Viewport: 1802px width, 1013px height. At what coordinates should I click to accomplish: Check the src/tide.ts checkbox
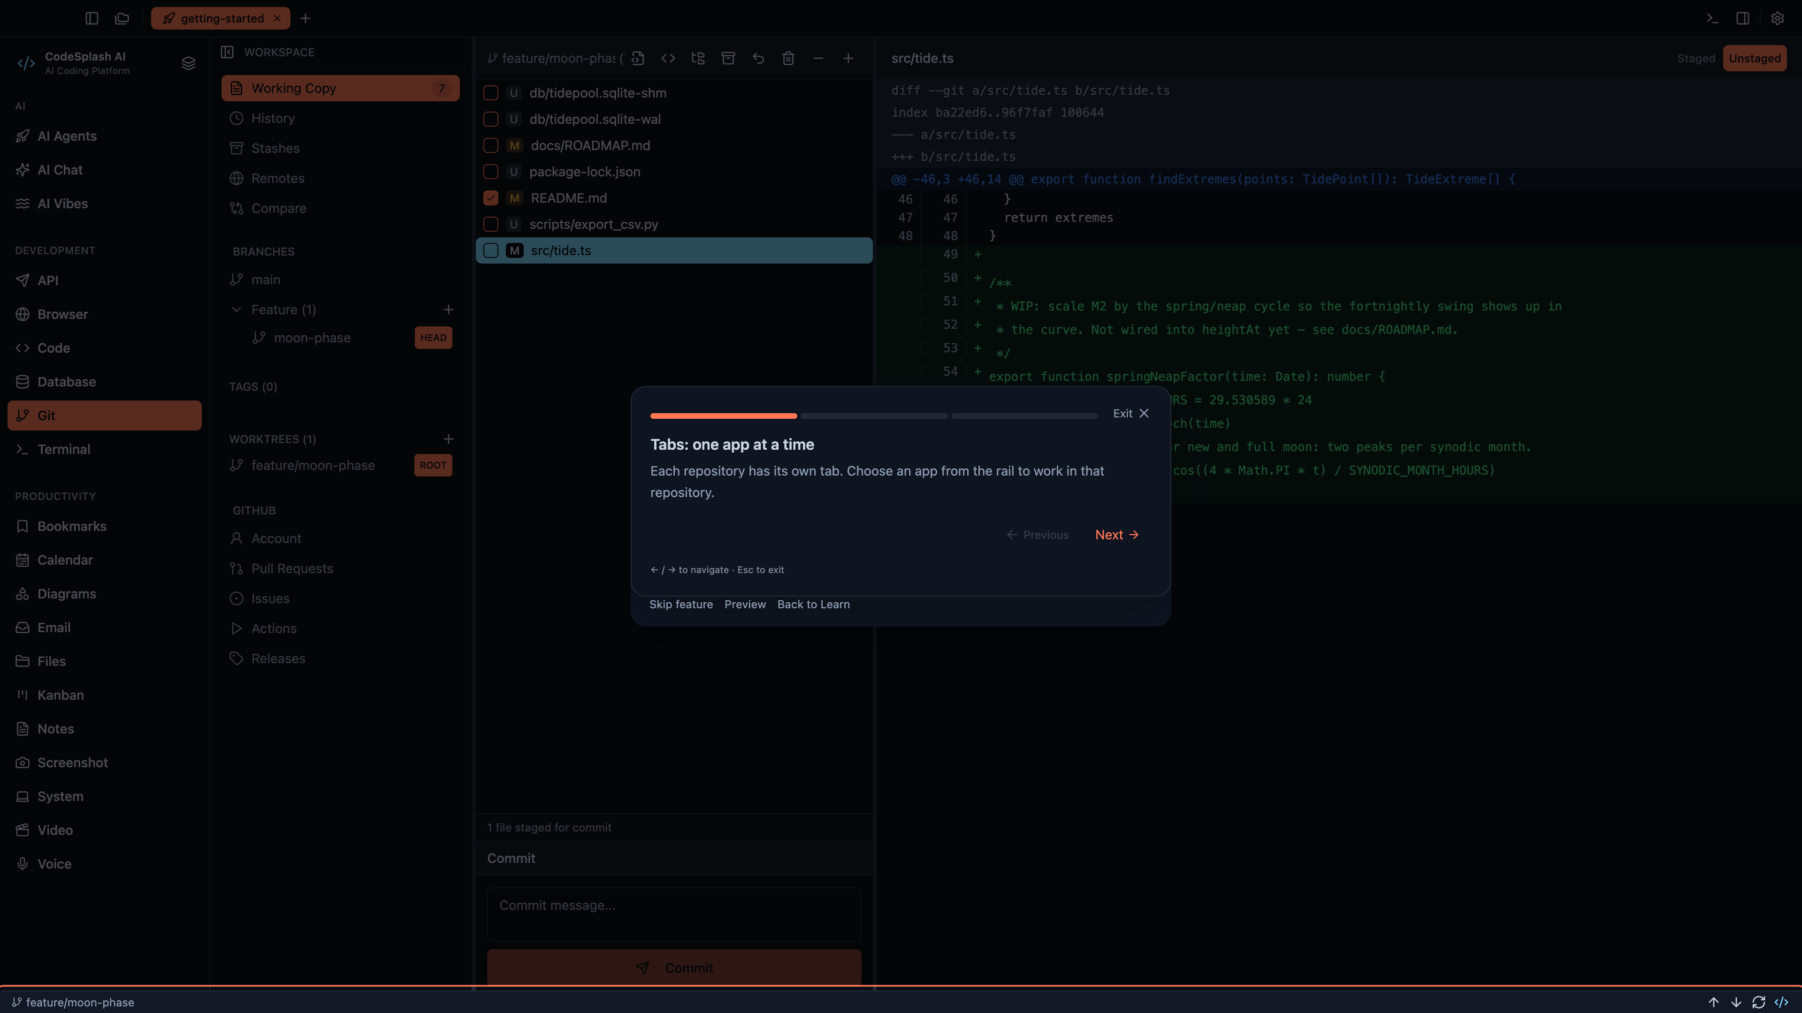(x=491, y=250)
